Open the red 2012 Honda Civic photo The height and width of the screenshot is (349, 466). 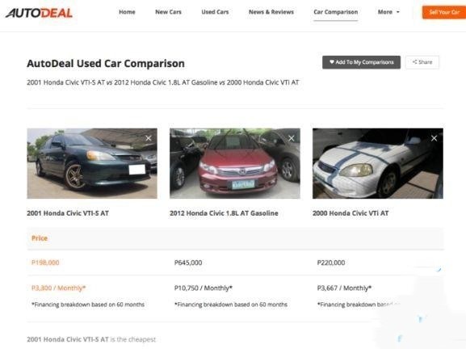235,163
